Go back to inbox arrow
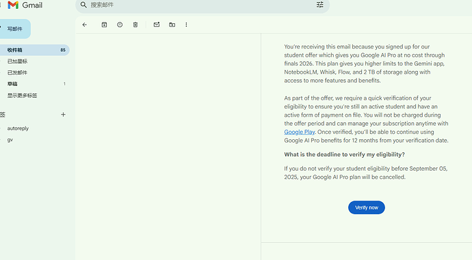The width and height of the screenshot is (472, 260). pyautogui.click(x=85, y=25)
